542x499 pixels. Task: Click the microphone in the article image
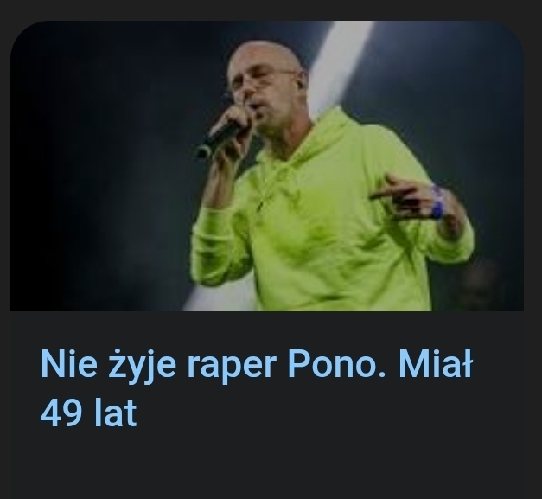[x=221, y=138]
